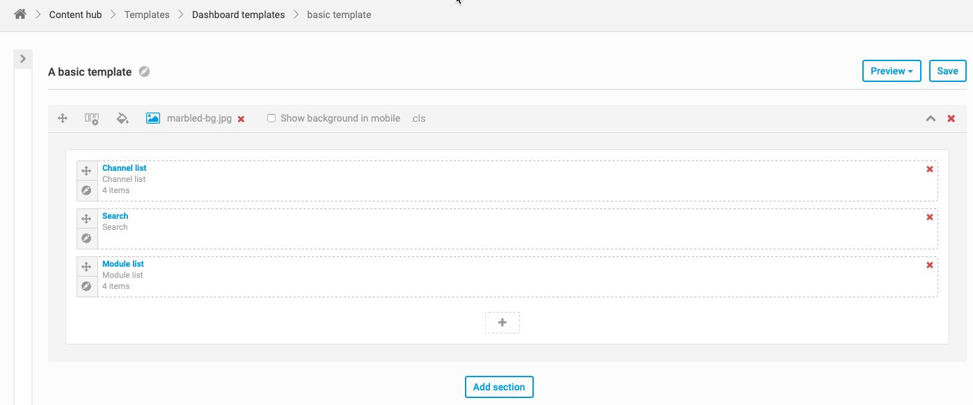
Task: Click the section move handle icon
Action: click(x=63, y=118)
